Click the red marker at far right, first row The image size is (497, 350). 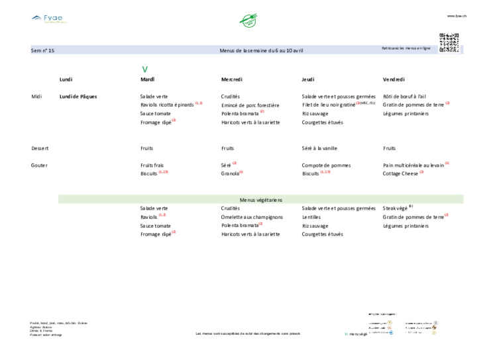(x=448, y=103)
